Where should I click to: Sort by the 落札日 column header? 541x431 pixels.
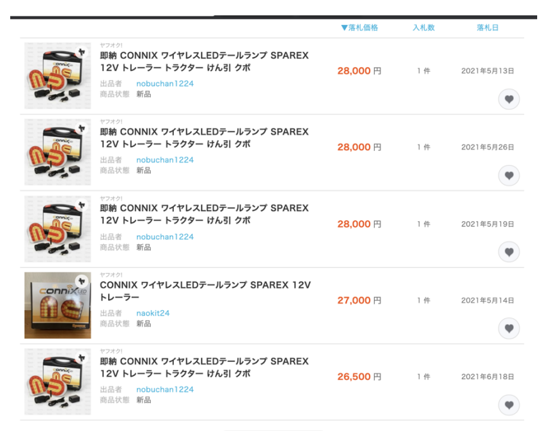coord(487,27)
